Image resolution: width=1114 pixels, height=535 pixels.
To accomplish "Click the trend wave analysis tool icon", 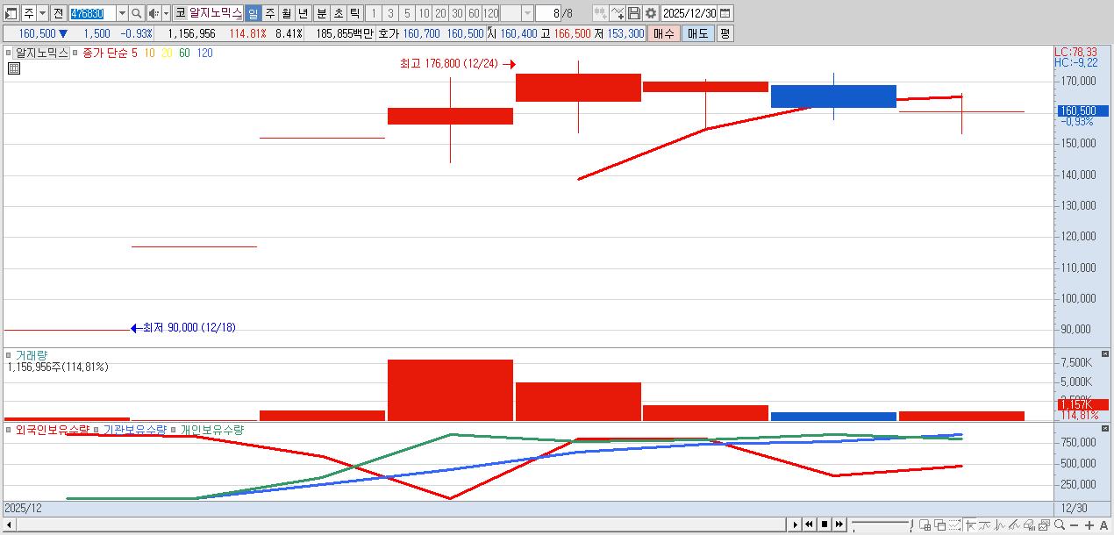I will tap(1001, 524).
